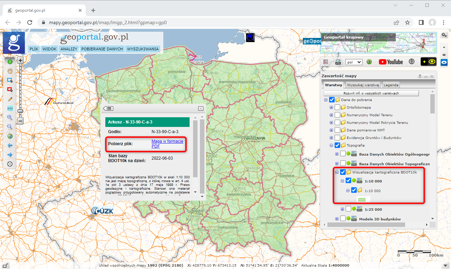
Task: Click the map zoom slider handle
Action: click(20, 111)
